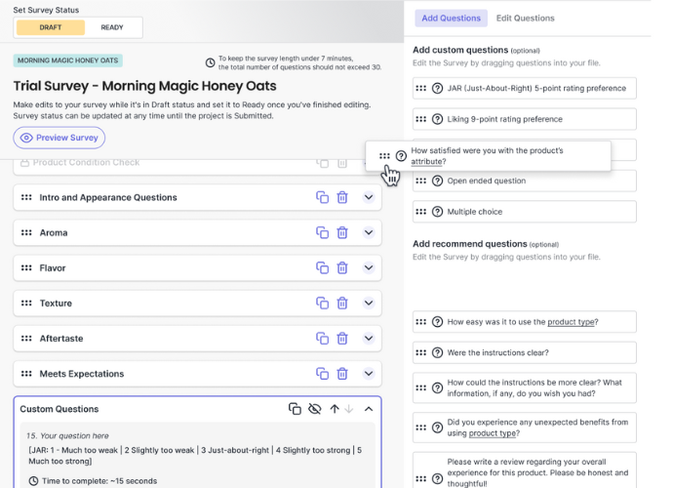Viewport: 673px width, 488px height.
Task: Select 'How easy was it to use' question
Action: click(525, 322)
